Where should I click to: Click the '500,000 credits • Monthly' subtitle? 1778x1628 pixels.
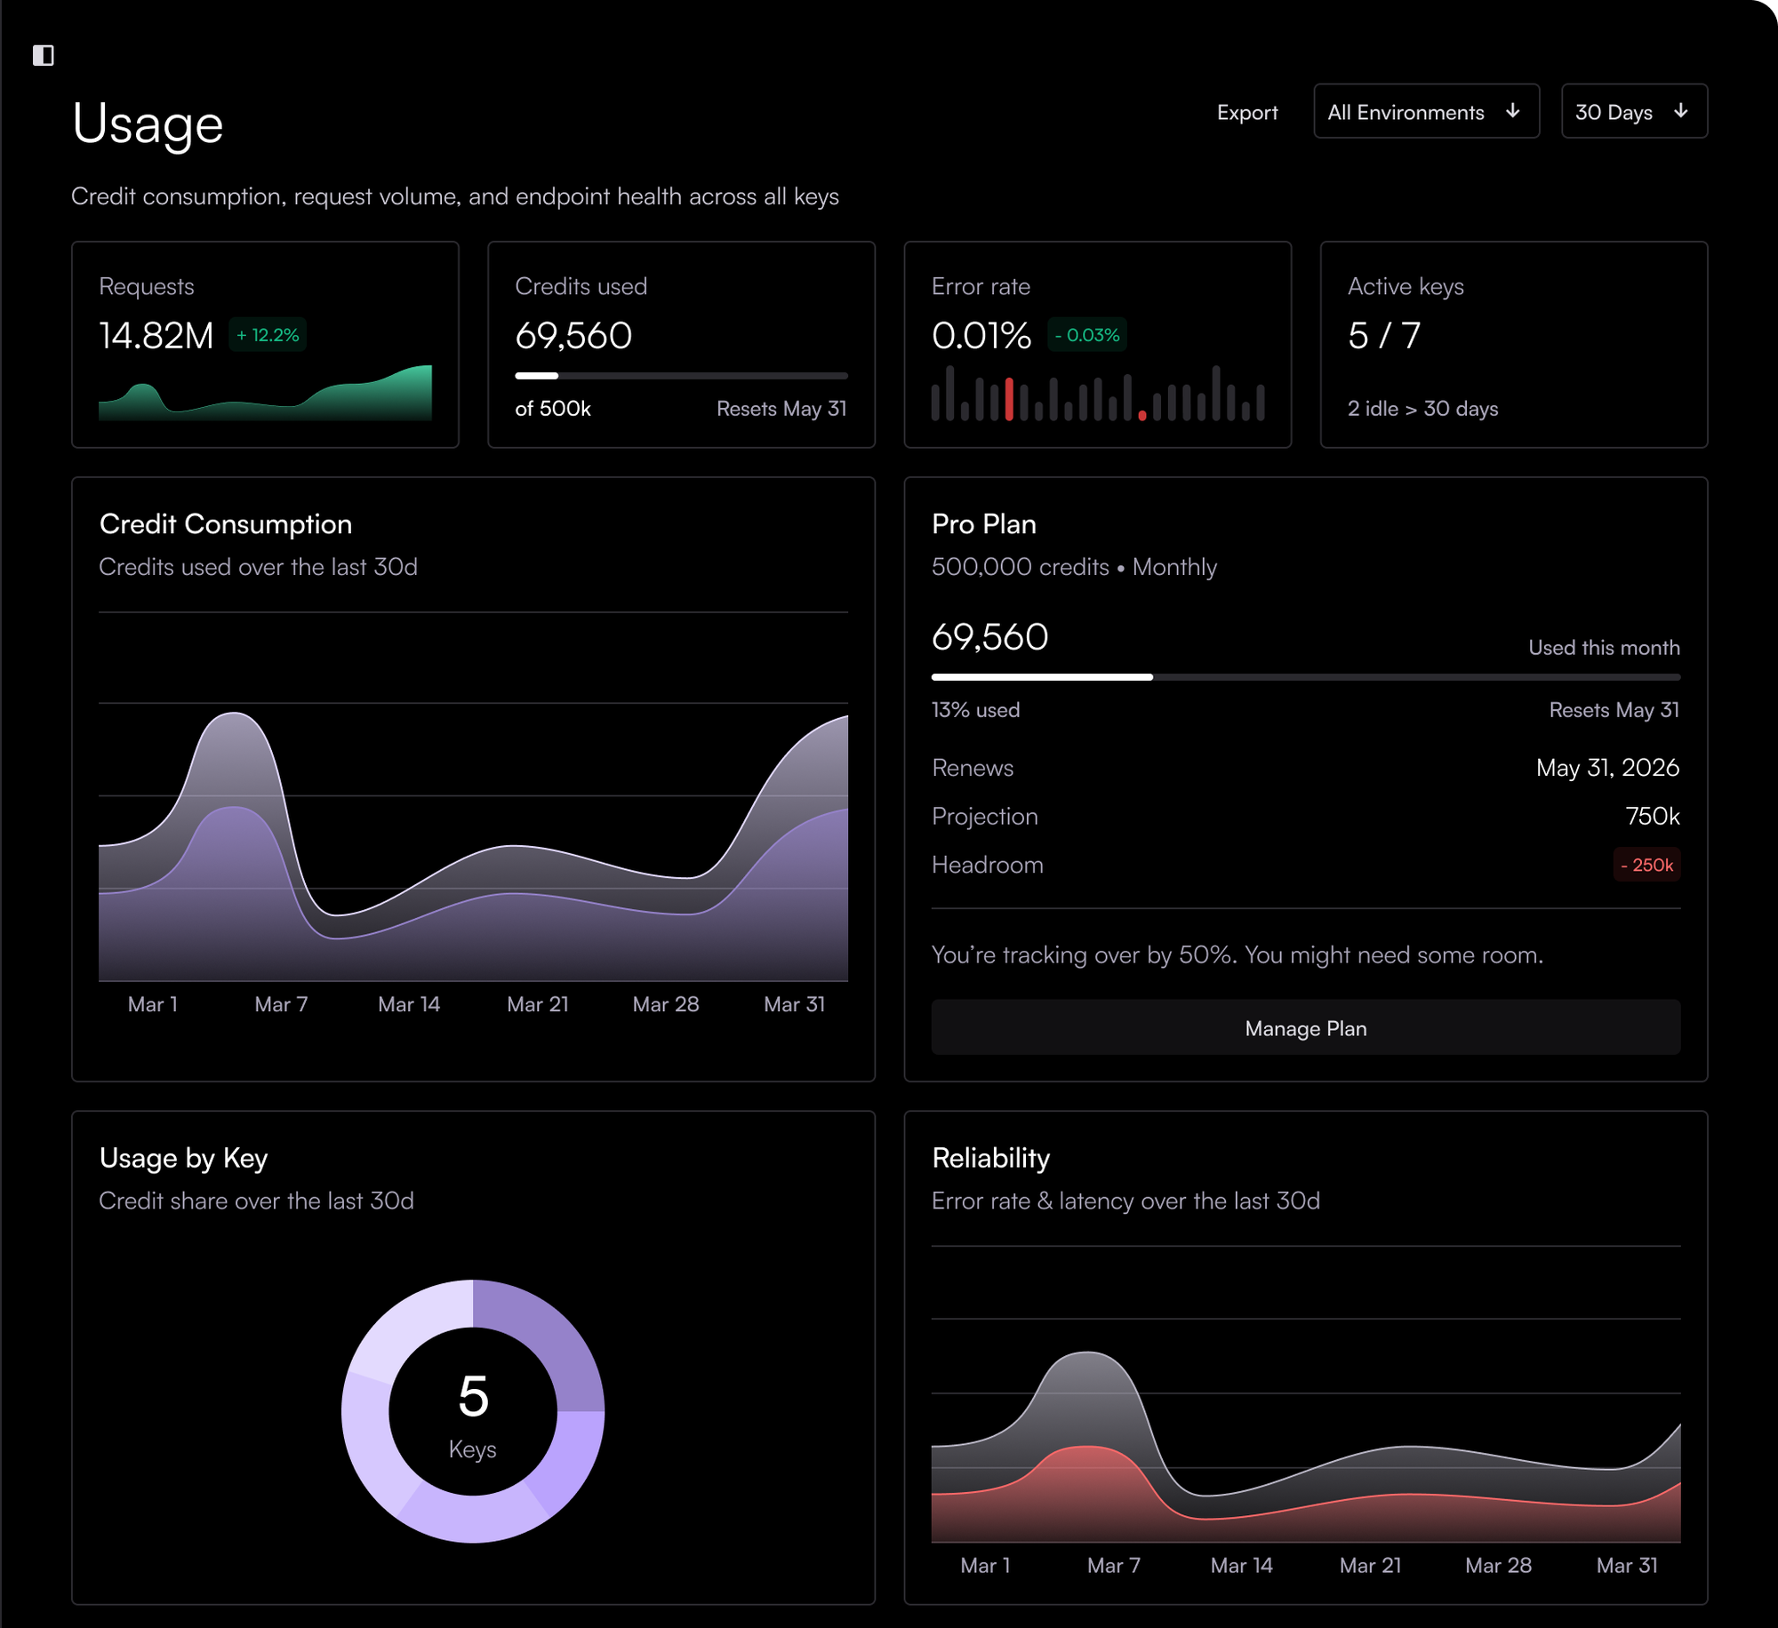click(x=1074, y=567)
